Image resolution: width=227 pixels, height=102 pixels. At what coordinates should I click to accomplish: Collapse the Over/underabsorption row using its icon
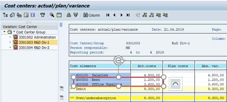62,98
